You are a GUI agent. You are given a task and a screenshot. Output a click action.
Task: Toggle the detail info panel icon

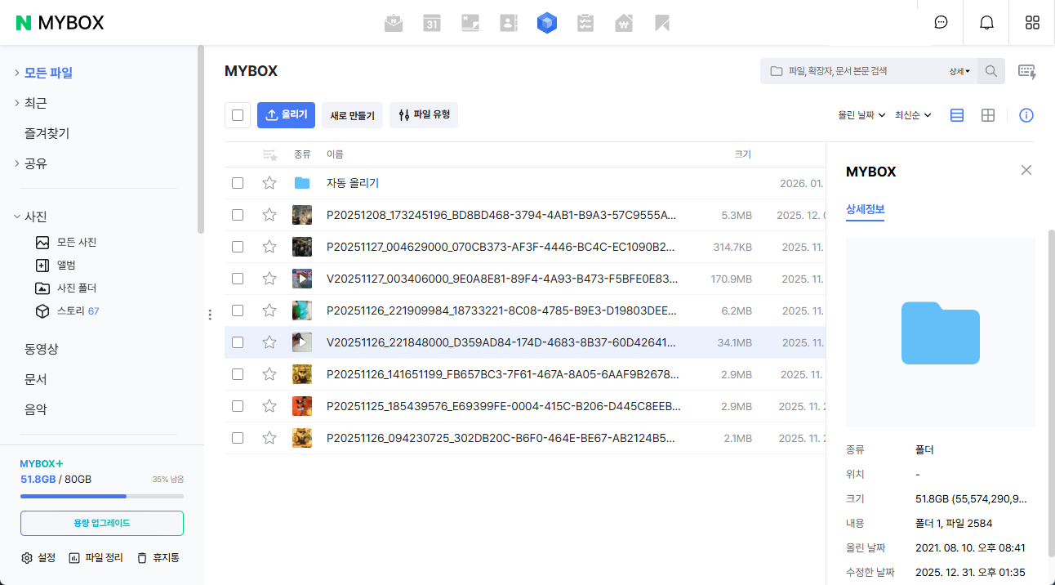(1026, 115)
